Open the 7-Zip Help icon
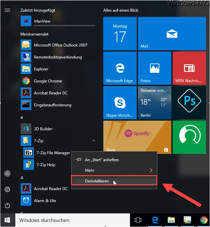The image size is (210, 227). 29,165
